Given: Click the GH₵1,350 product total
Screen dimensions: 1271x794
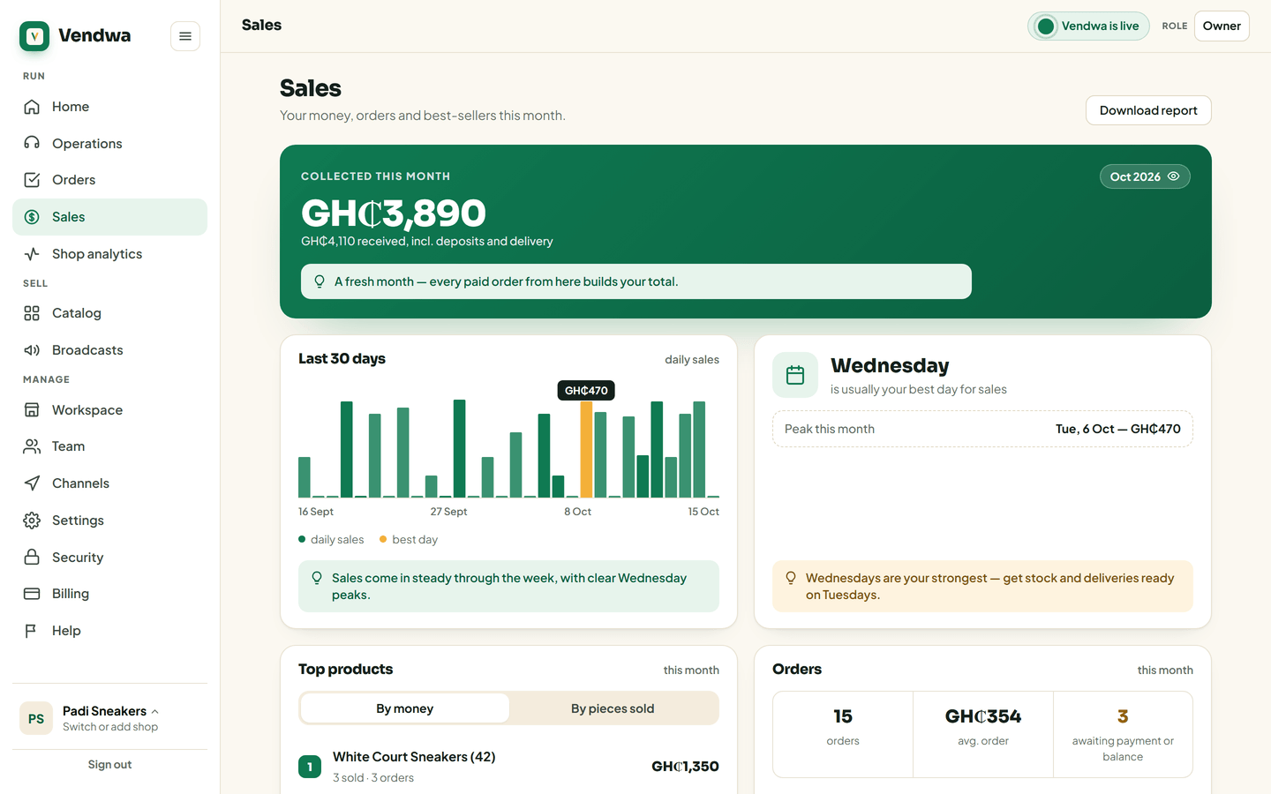Looking at the screenshot, I should 685,767.
